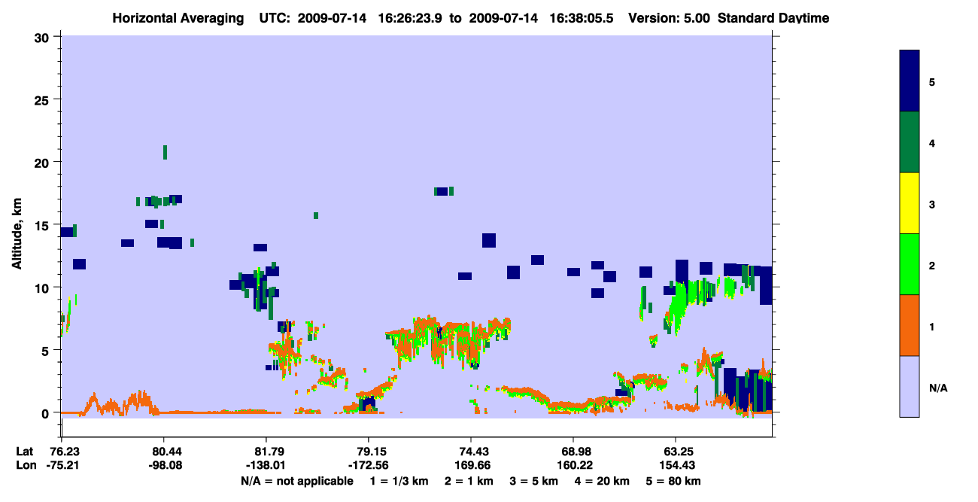This screenshot has height=502, width=978.
Task: Click the dark blue color bar segment labeled 5
Action: point(910,81)
